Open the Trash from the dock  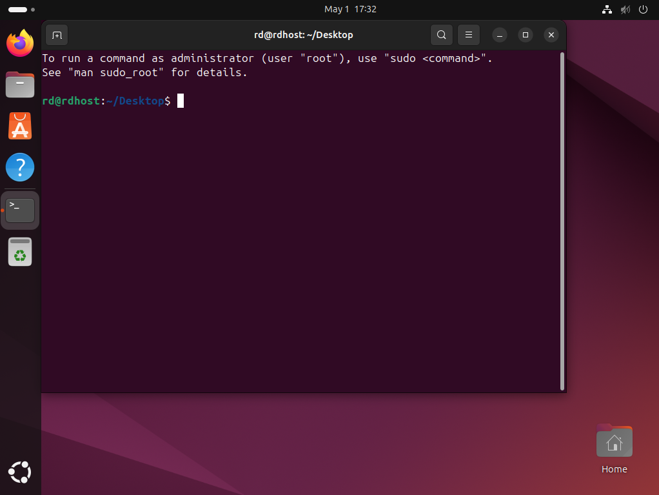[x=20, y=252]
